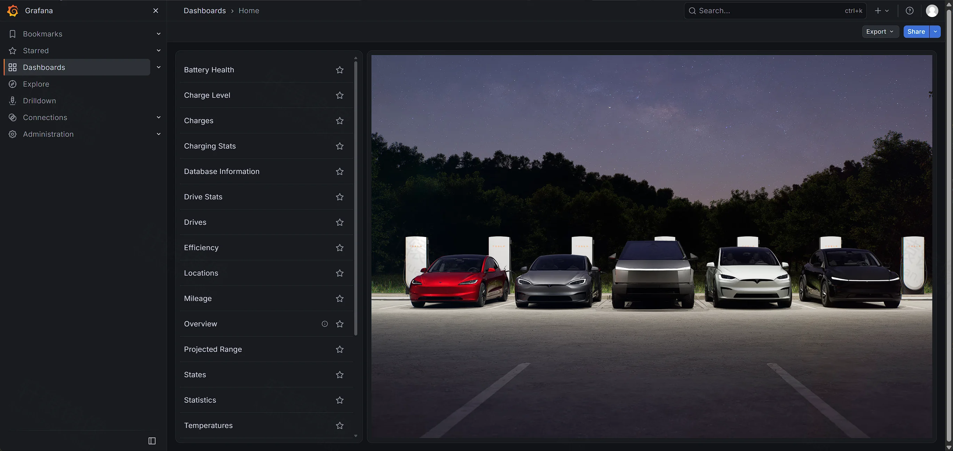Open the Share options dropdown arrow
The height and width of the screenshot is (451, 953).
pos(935,32)
